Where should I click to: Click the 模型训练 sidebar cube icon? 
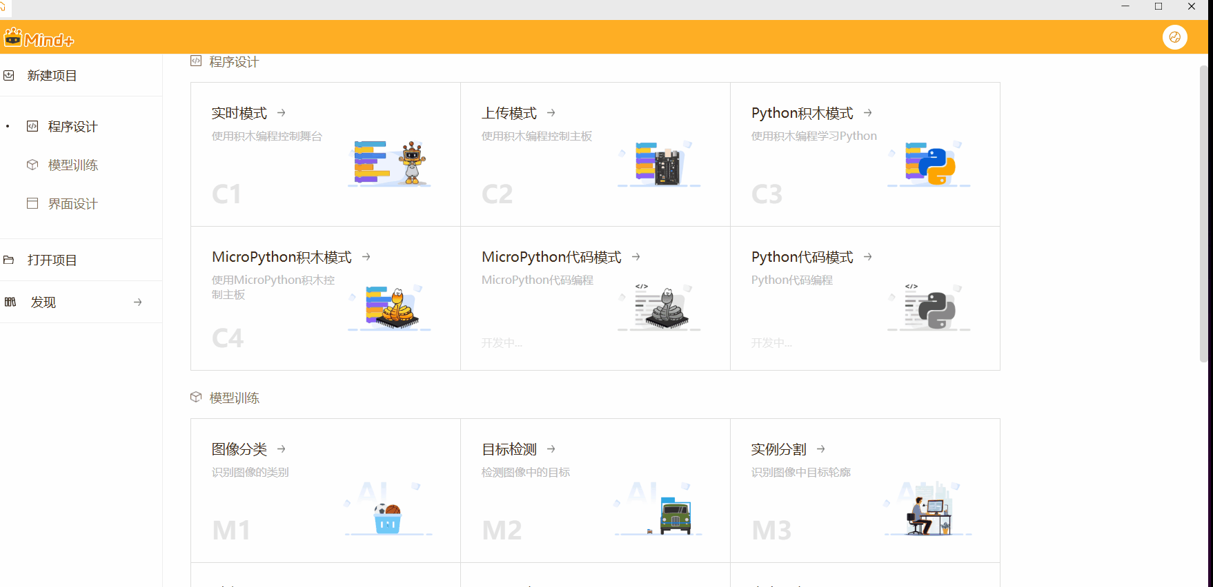coord(32,165)
